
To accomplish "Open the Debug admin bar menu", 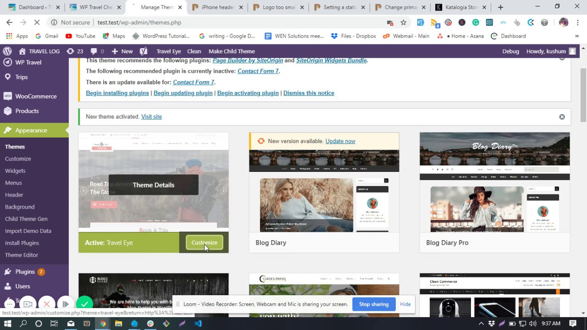I will (x=510, y=51).
